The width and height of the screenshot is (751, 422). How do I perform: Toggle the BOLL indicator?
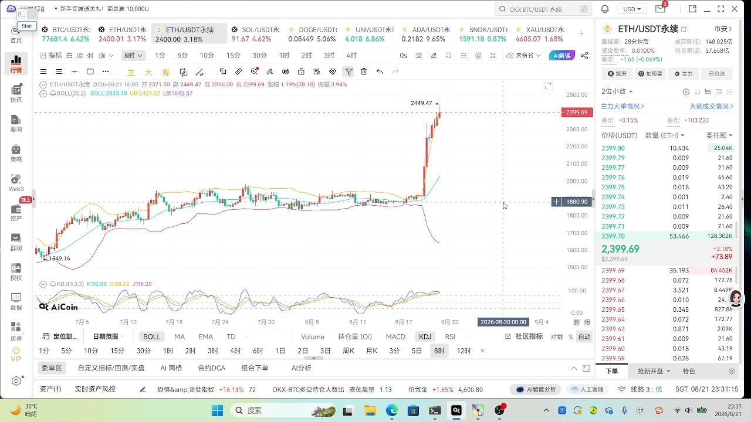151,337
